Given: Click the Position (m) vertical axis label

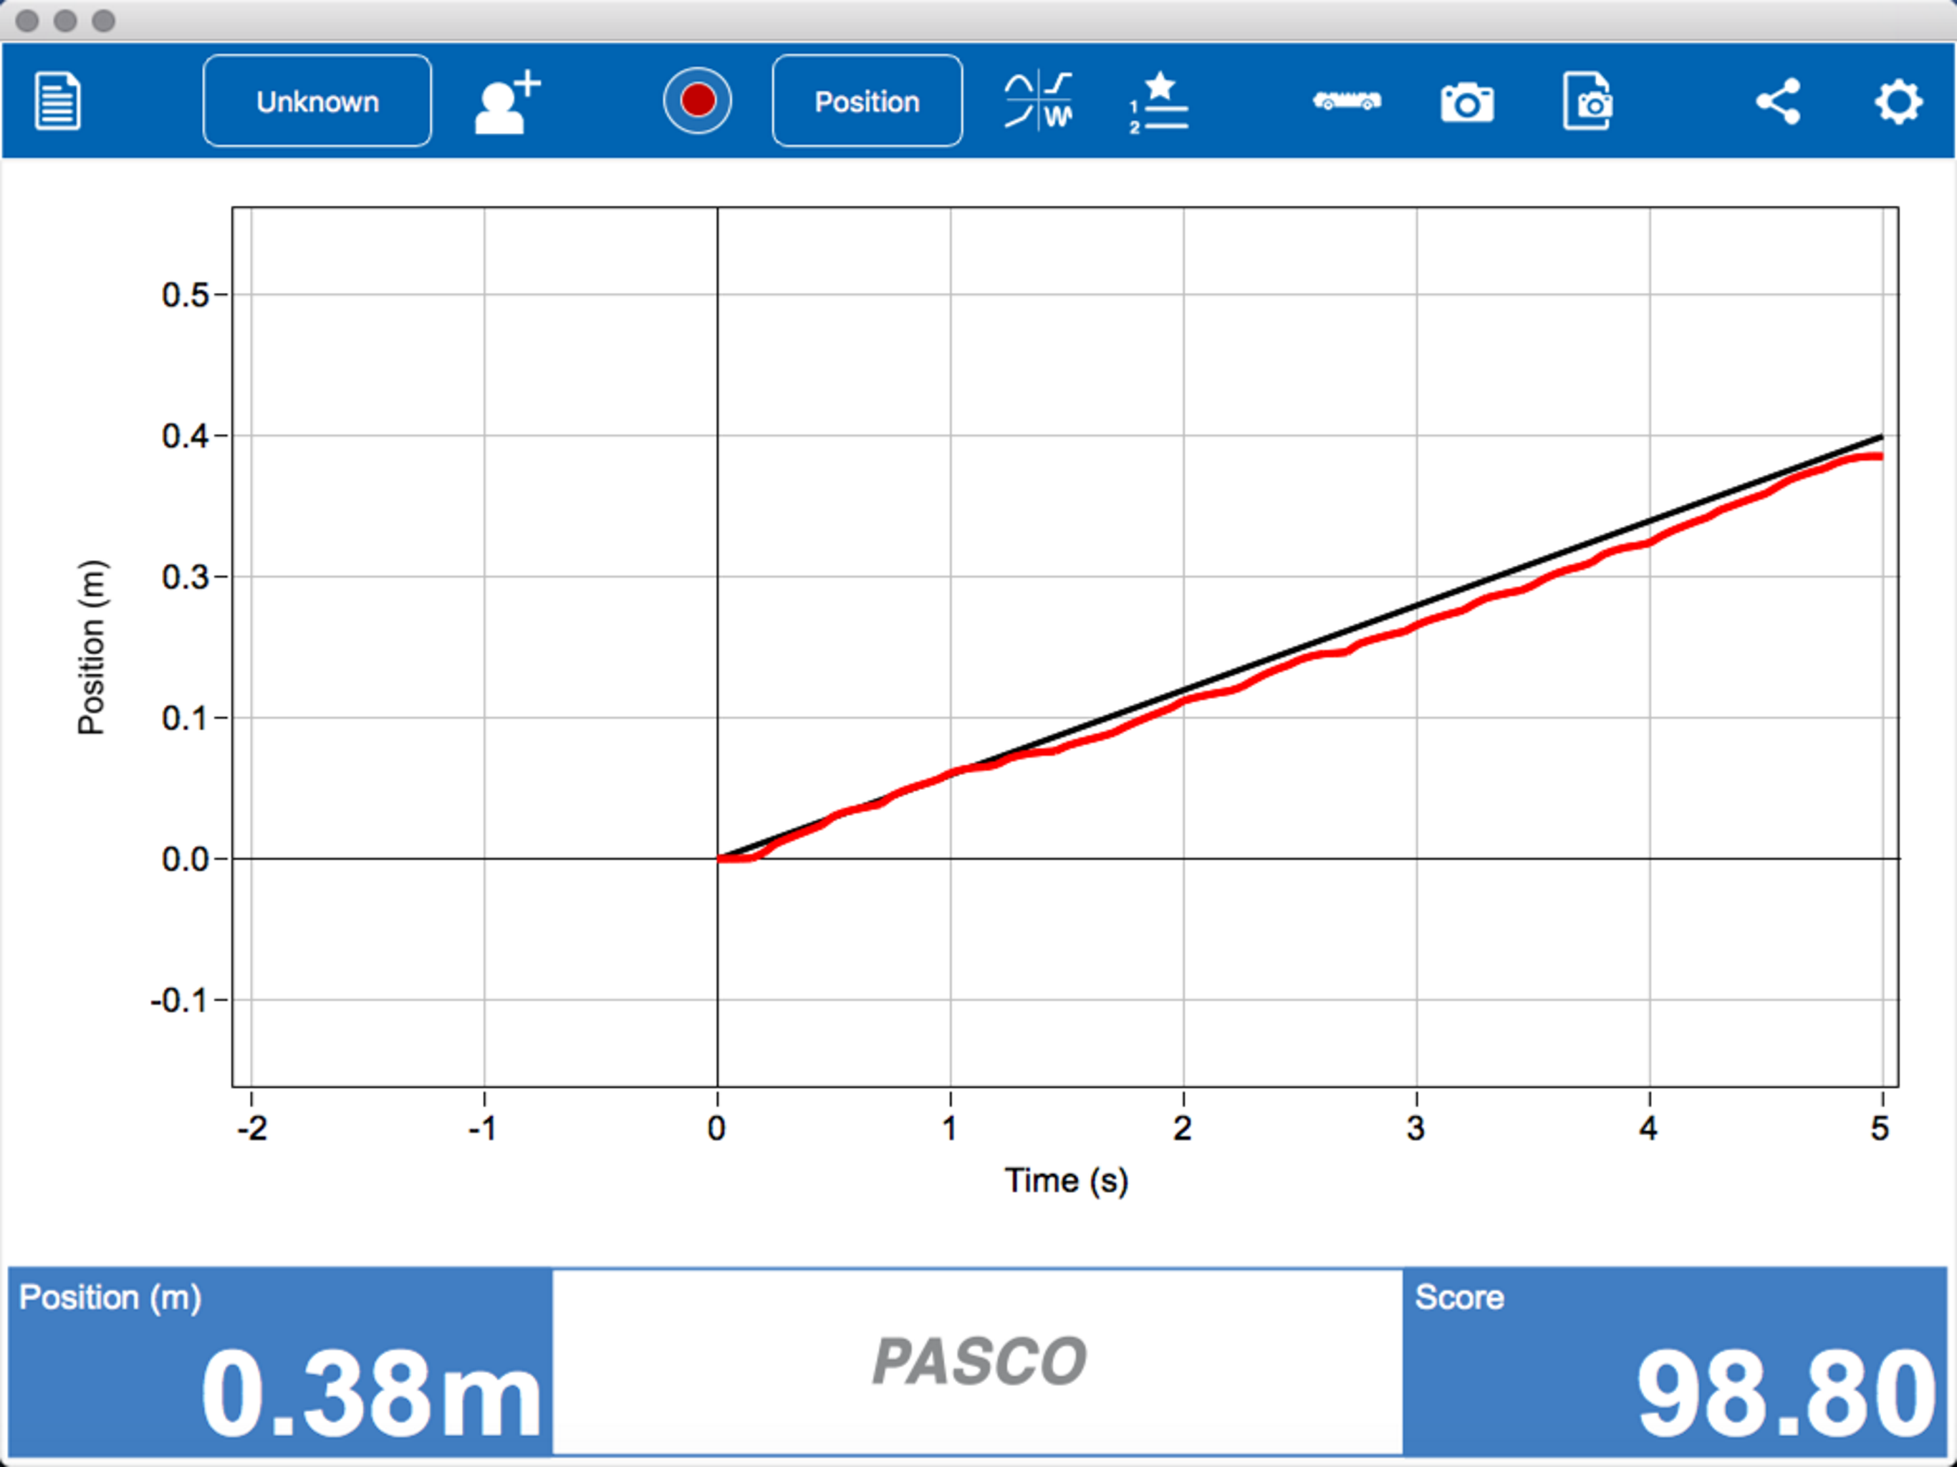Looking at the screenshot, I should pos(91,648).
